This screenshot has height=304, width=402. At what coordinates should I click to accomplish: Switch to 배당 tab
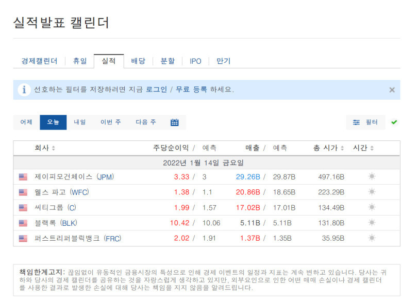click(138, 61)
